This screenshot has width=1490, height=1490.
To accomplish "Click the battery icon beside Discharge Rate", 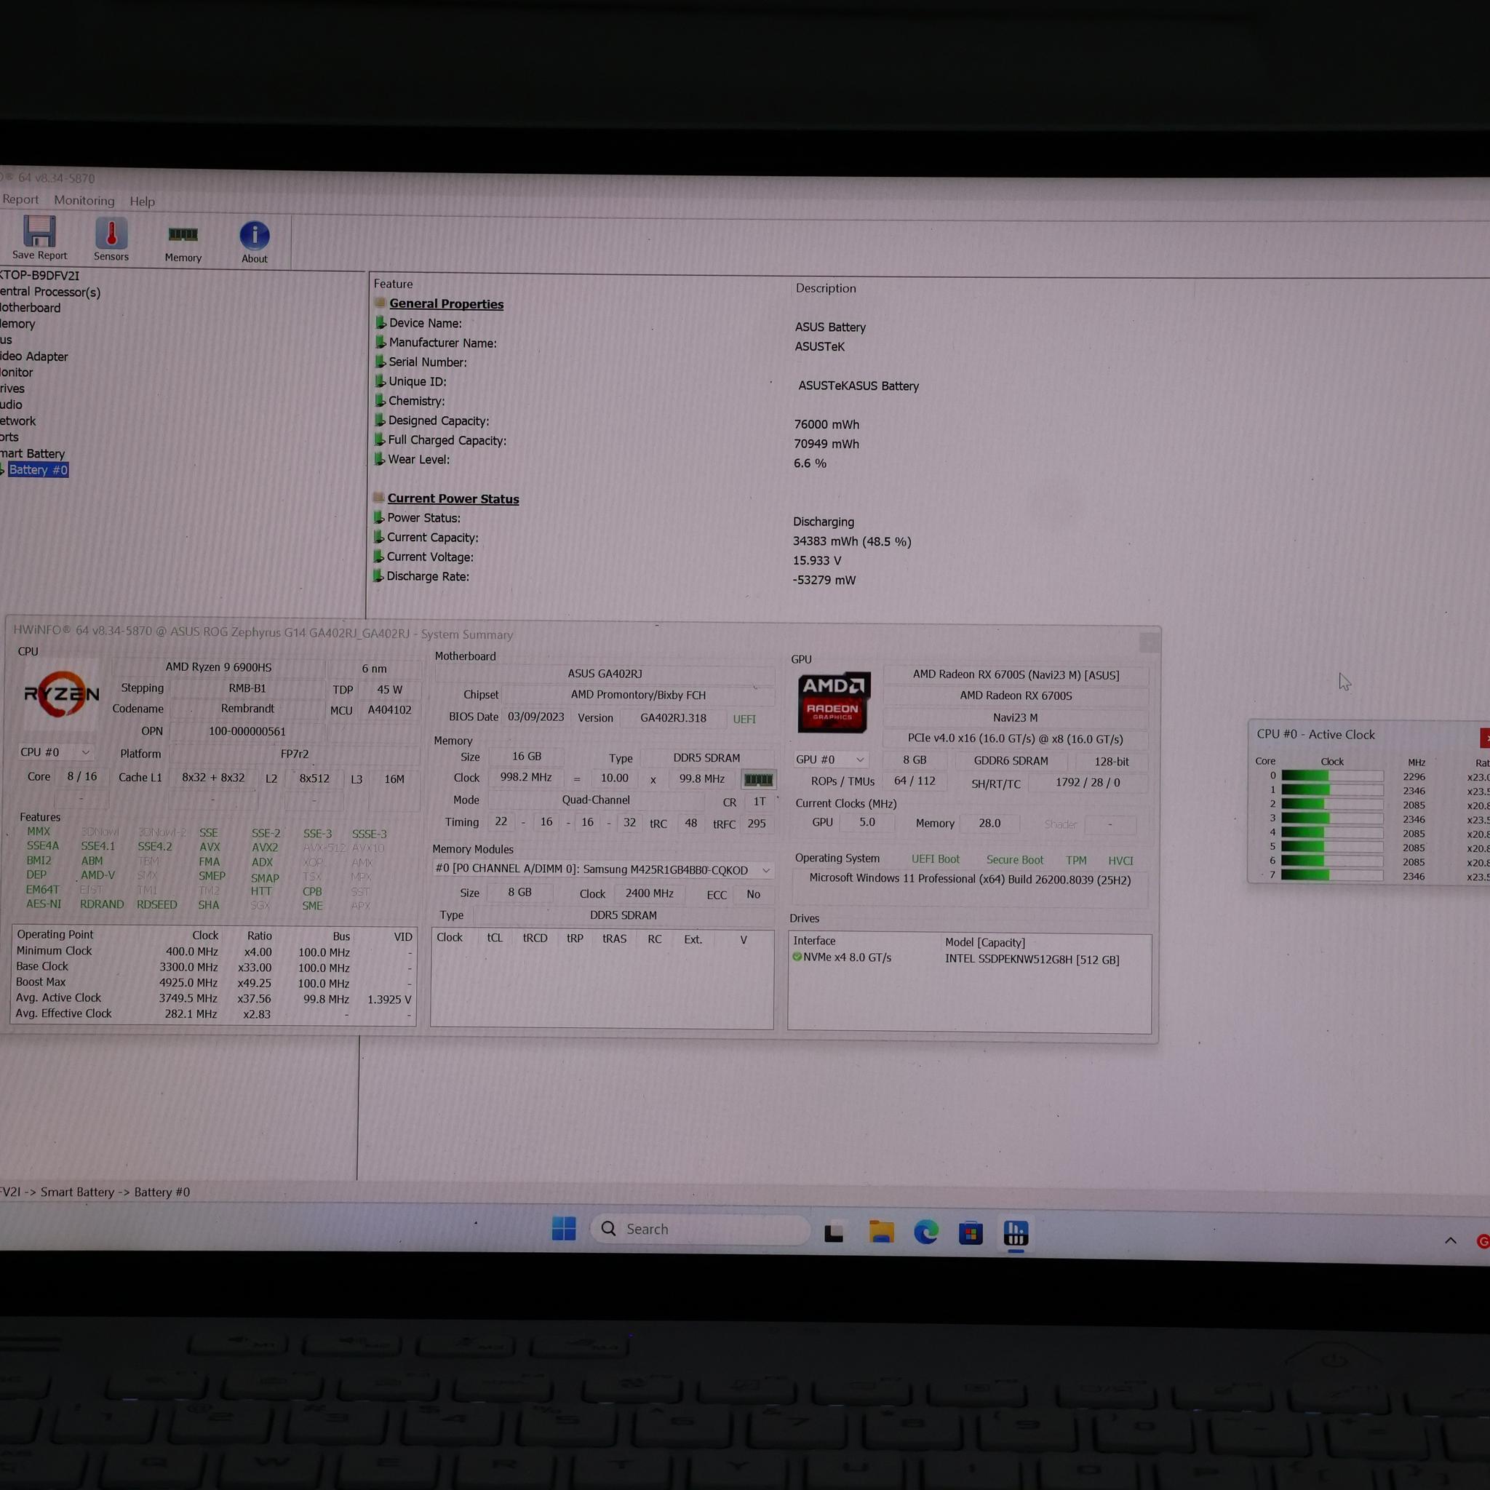I will pyautogui.click(x=378, y=575).
